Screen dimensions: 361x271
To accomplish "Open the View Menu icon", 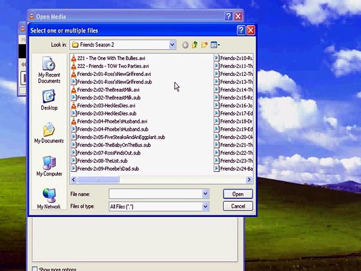I will (x=215, y=45).
